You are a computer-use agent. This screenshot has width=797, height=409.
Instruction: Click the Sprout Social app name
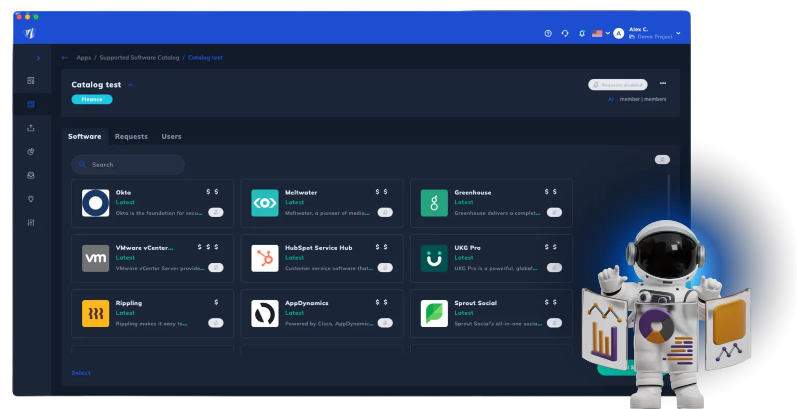tap(475, 303)
